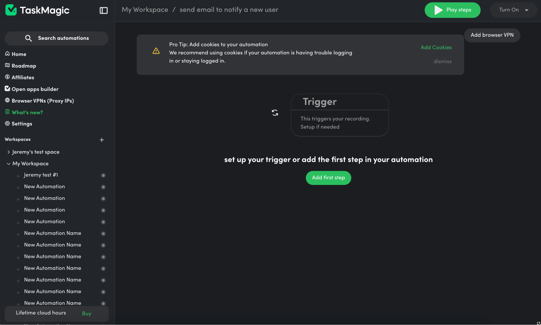Select Open apps builder menu item
Image resolution: width=541 pixels, height=325 pixels.
click(35, 89)
